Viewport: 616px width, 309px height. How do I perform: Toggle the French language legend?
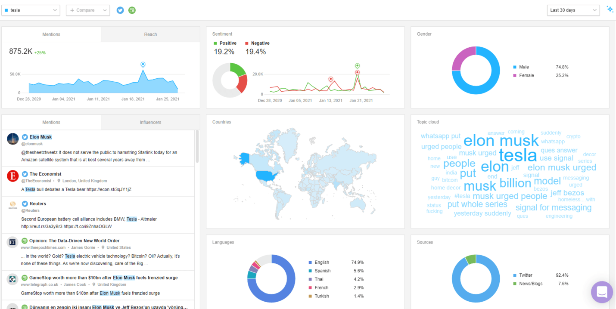(x=318, y=287)
